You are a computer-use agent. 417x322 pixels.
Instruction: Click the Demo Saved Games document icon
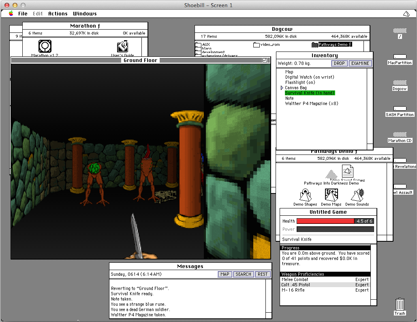click(348, 171)
